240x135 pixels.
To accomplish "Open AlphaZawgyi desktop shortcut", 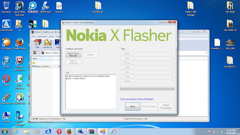I will coord(6,99).
